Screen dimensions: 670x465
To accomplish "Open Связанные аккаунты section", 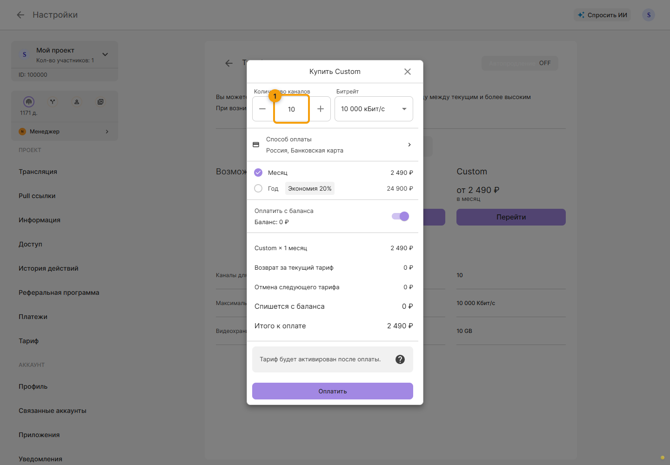I will pos(53,411).
